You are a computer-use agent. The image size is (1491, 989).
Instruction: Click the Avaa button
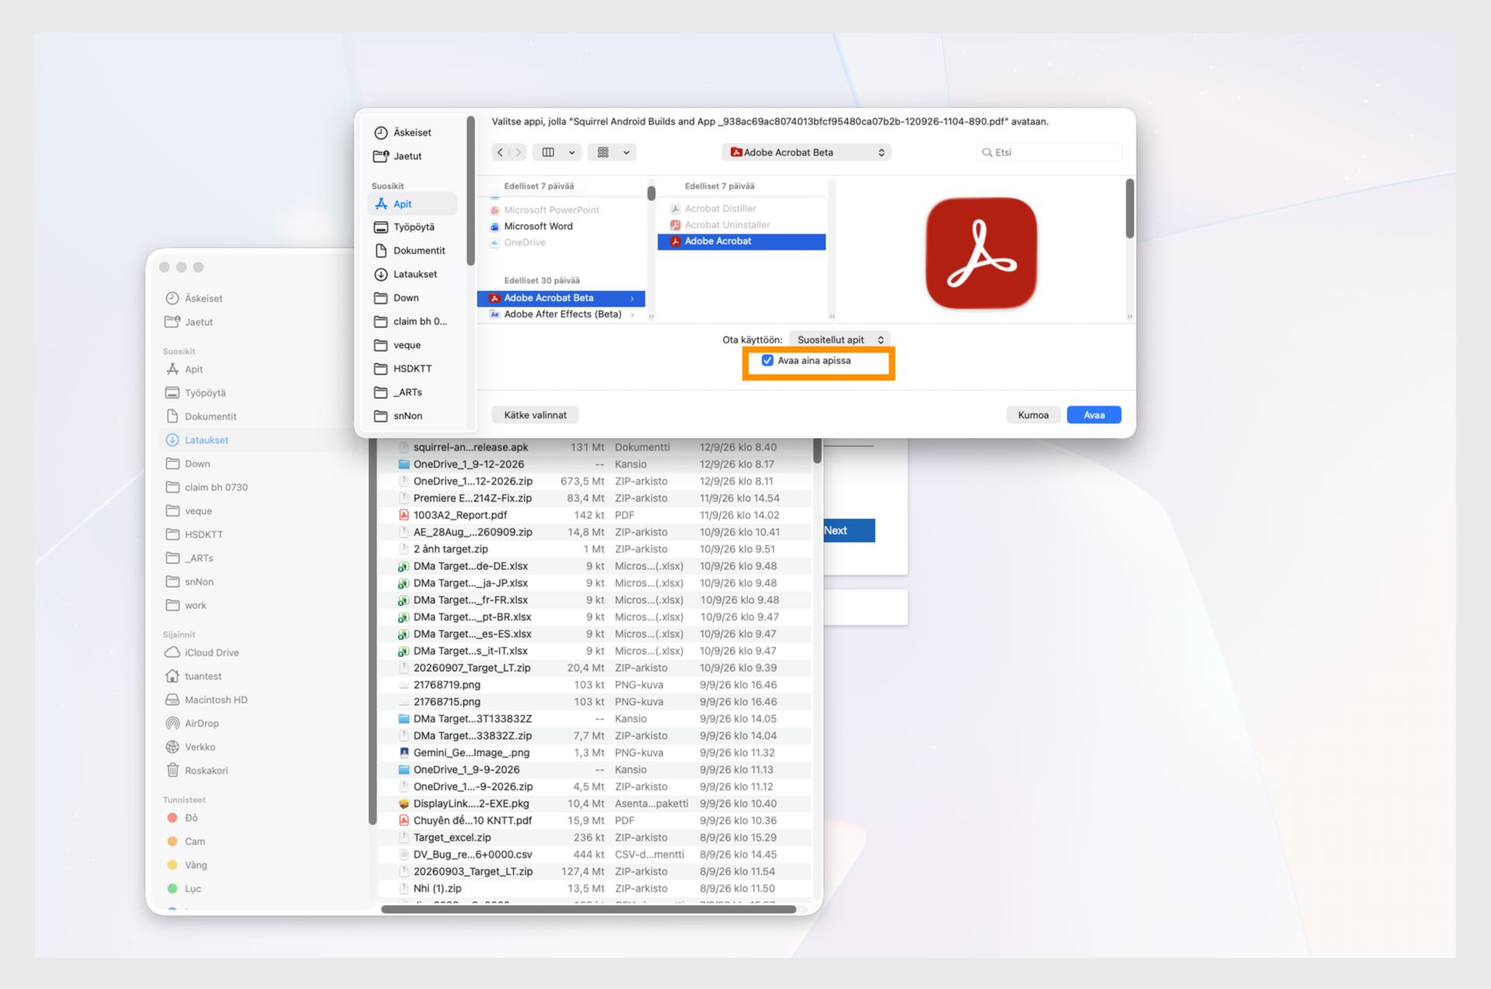click(1093, 415)
